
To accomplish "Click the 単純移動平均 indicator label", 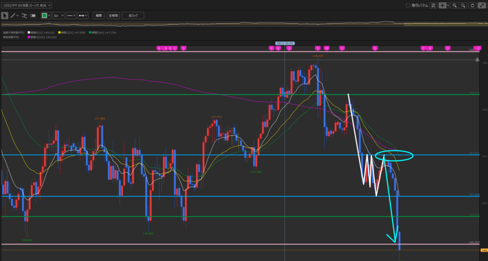I will pyautogui.click(x=11, y=37).
